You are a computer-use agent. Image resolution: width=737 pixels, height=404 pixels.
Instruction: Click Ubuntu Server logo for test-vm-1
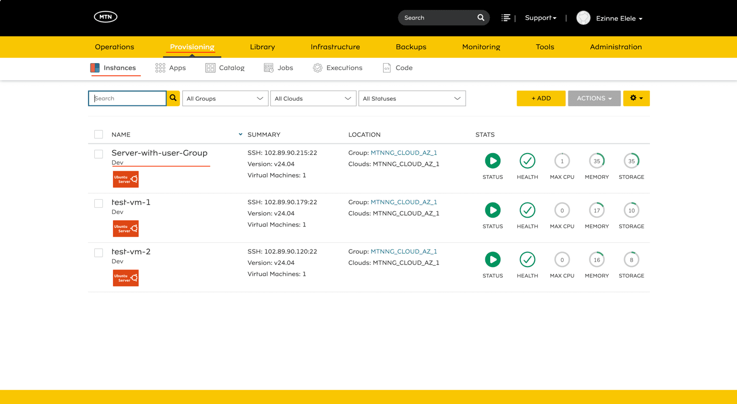coord(126,228)
